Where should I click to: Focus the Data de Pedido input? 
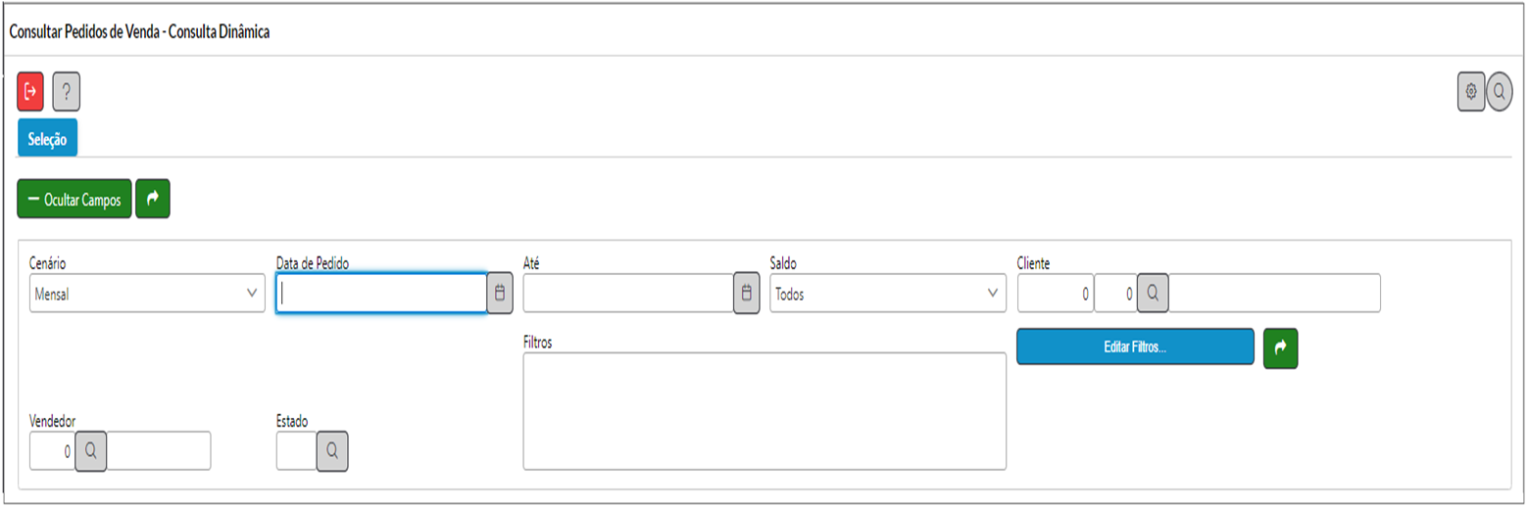tap(381, 293)
